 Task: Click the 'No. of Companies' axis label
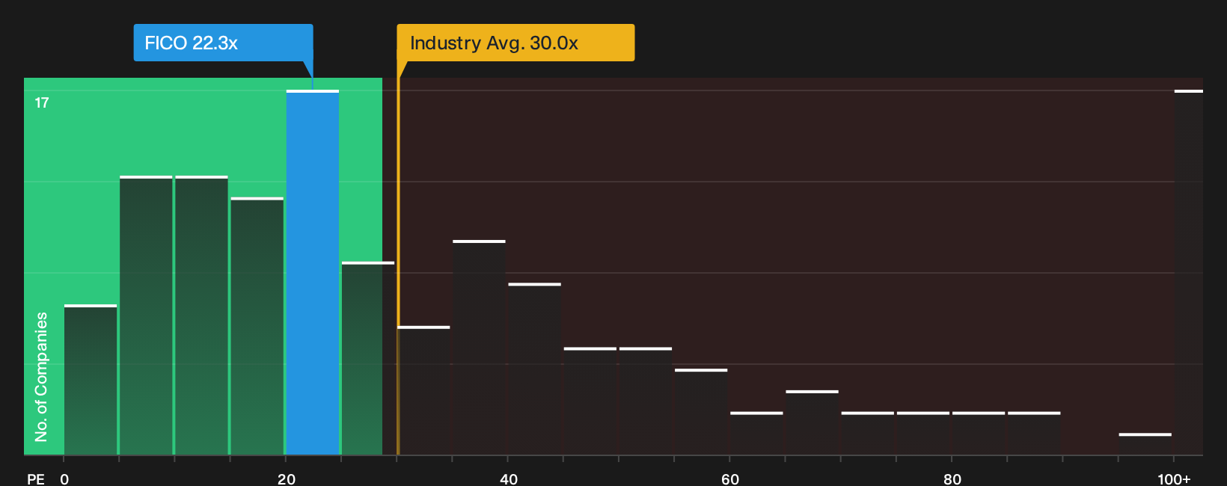[41, 377]
